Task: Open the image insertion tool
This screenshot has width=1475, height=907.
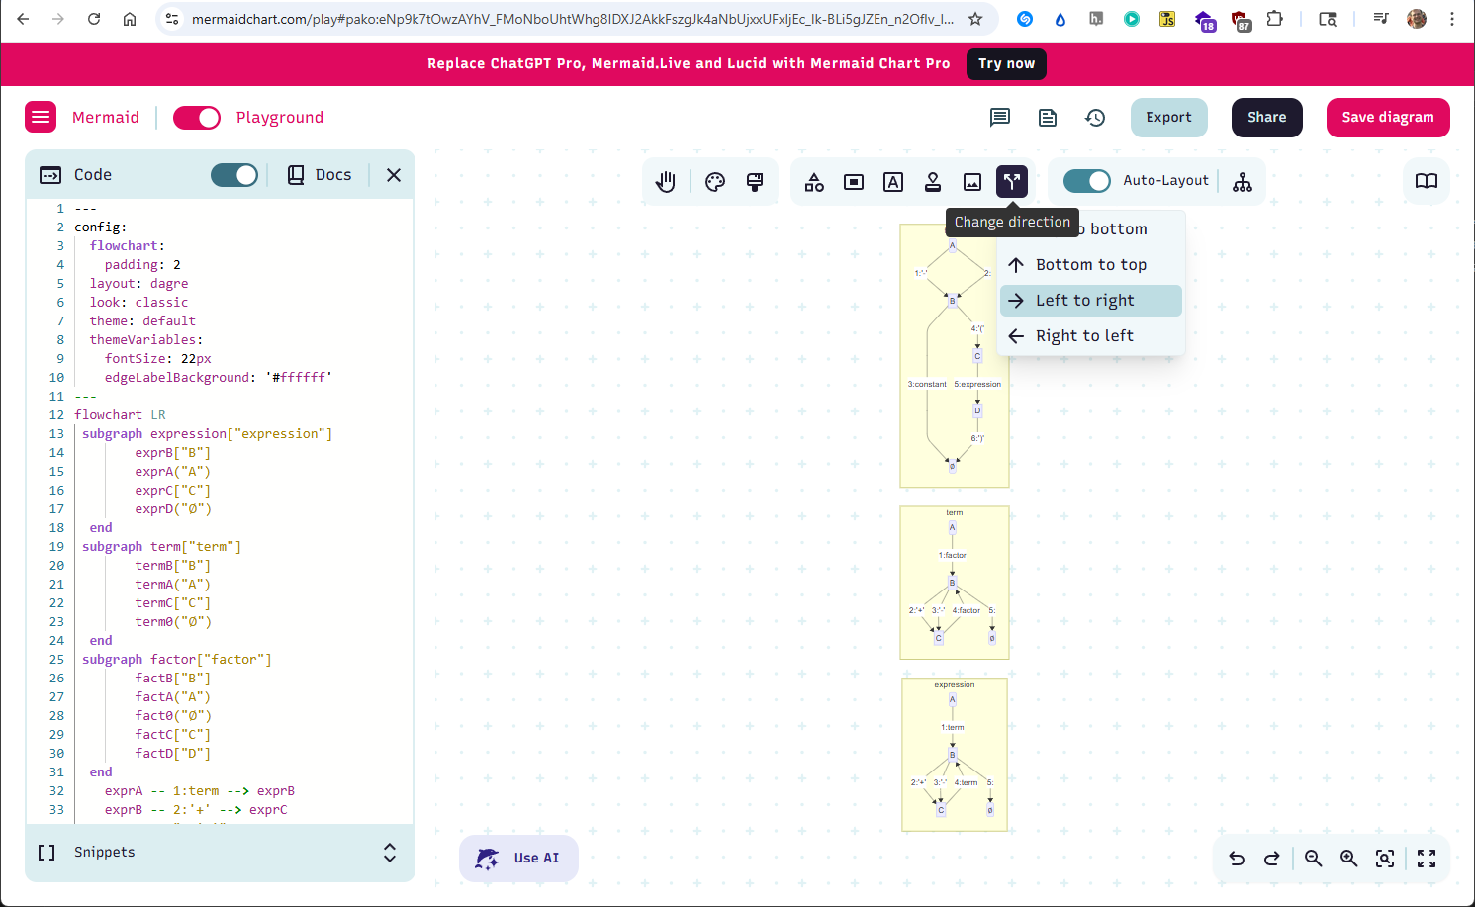Action: [971, 182]
